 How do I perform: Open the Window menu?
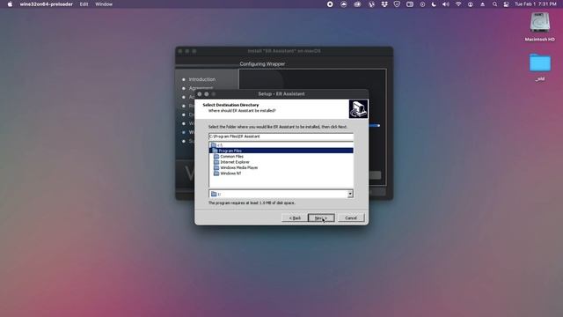click(x=104, y=4)
